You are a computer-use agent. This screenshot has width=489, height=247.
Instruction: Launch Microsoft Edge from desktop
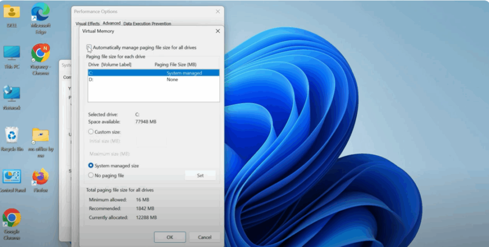pos(41,18)
